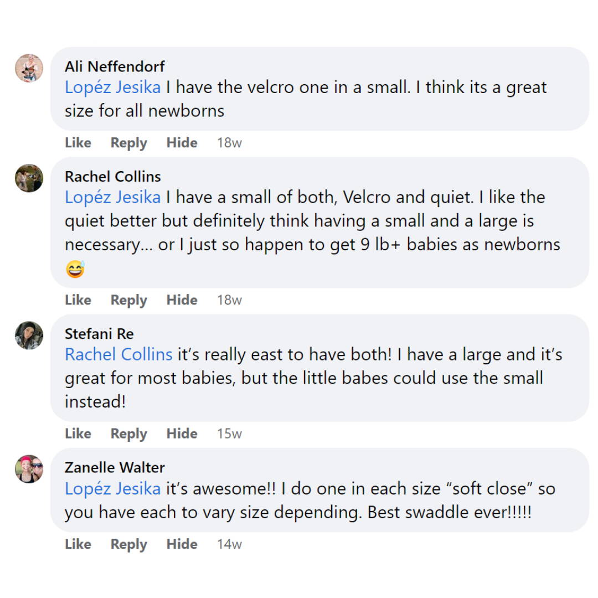Reply to Stefani Re's comment

pos(128,434)
